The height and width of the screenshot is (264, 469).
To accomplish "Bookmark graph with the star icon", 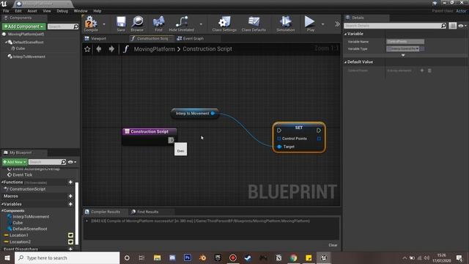I will [x=87, y=49].
